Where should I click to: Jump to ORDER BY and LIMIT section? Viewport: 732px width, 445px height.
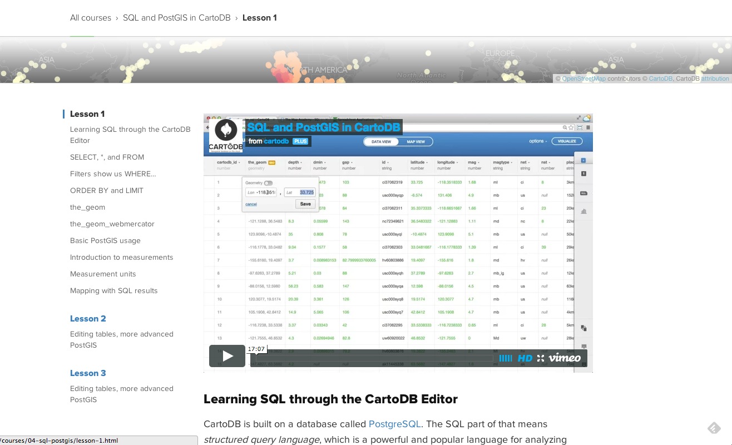(x=107, y=191)
